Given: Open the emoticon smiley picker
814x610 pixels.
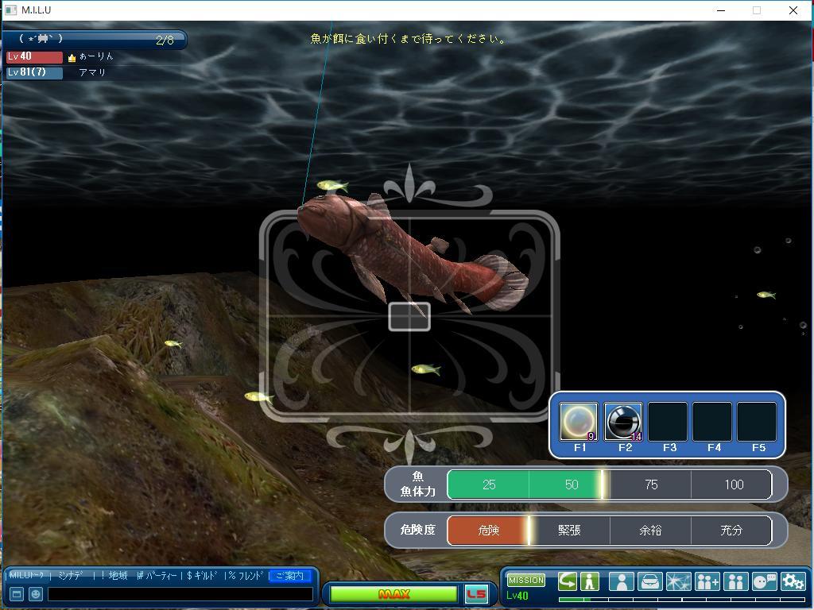Looking at the screenshot, I should pos(35,593).
